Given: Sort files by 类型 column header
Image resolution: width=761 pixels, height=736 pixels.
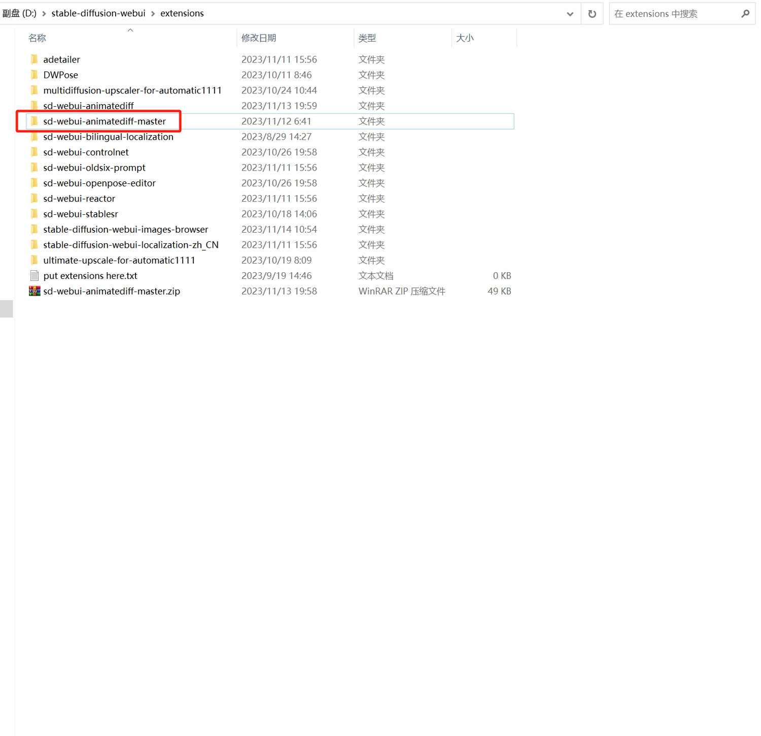Looking at the screenshot, I should (367, 38).
